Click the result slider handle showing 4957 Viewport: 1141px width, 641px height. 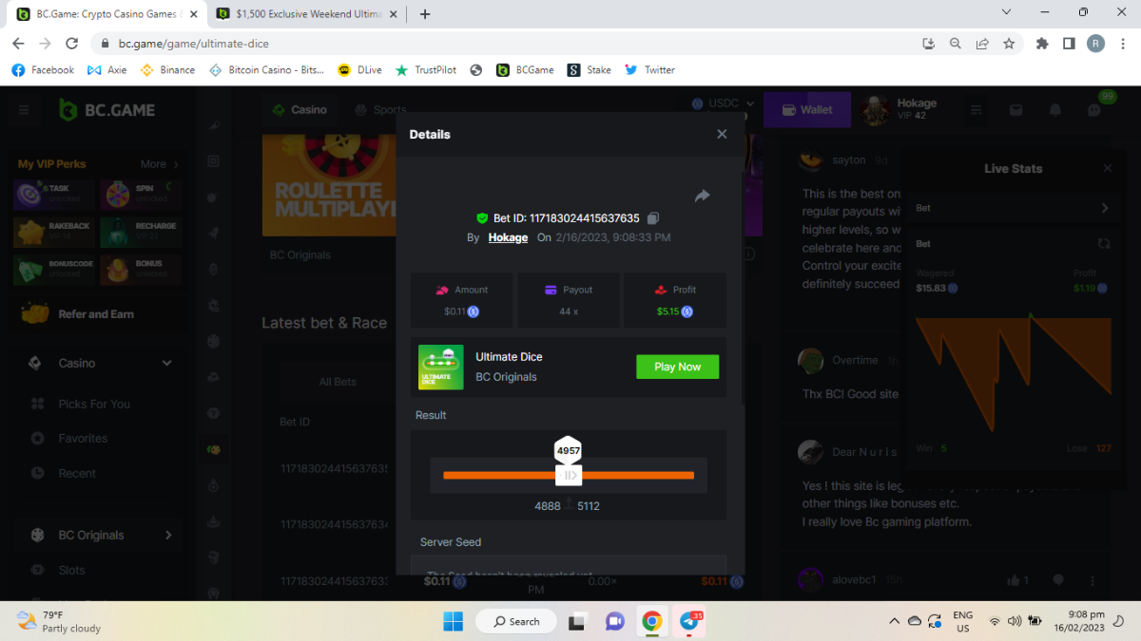[569, 475]
